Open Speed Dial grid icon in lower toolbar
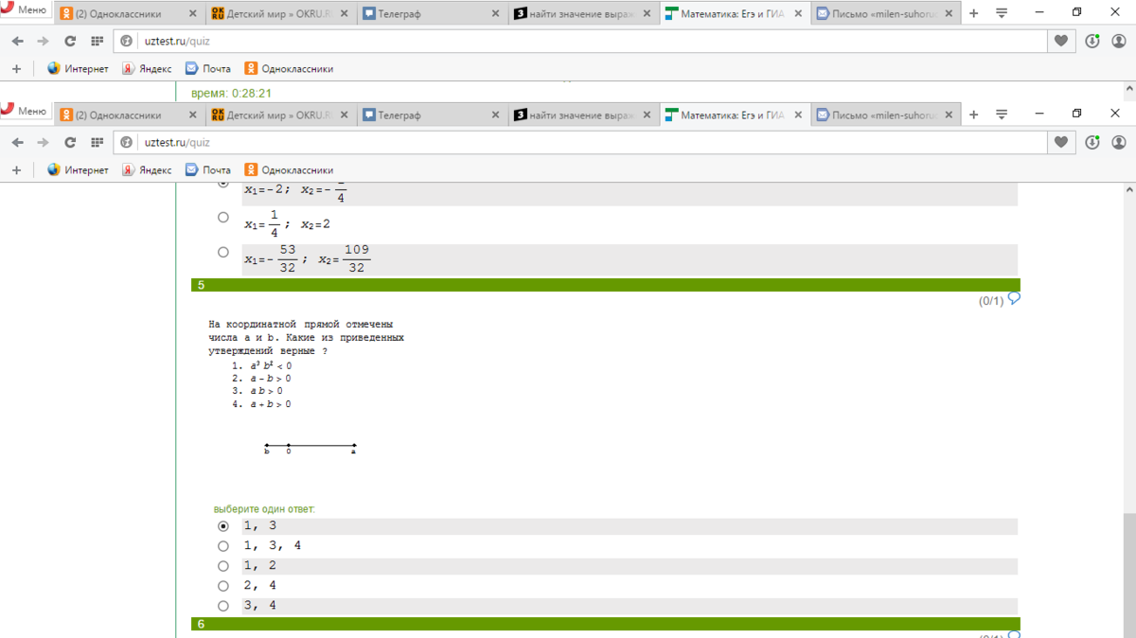 tap(97, 143)
